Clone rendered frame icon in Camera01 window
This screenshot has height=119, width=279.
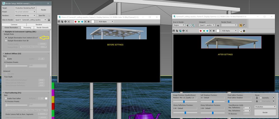[180, 31]
